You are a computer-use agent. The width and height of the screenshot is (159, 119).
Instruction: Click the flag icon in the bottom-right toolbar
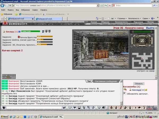click(139, 108)
